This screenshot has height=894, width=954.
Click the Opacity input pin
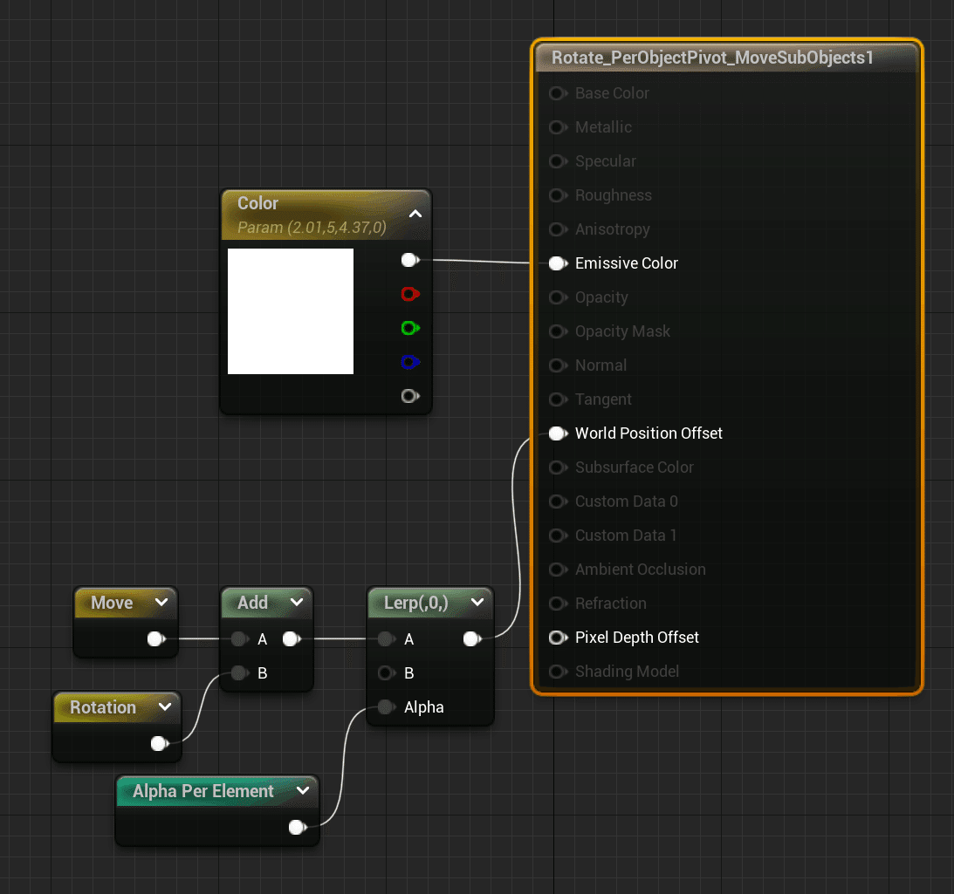[558, 297]
